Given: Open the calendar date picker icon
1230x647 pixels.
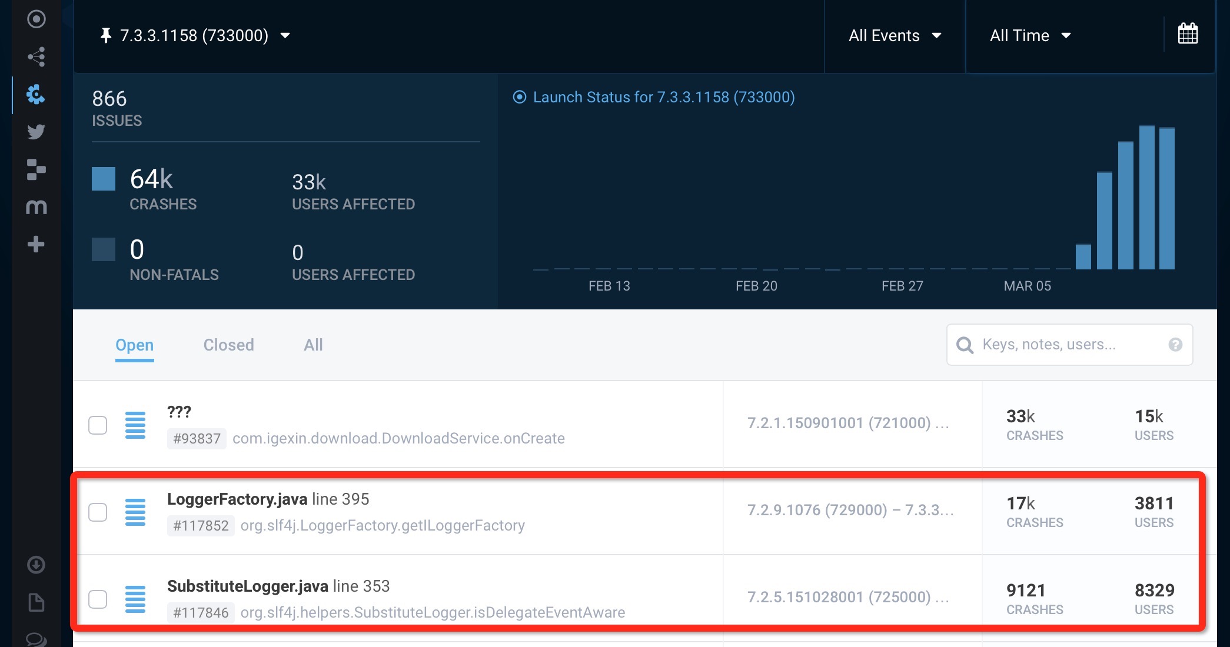Looking at the screenshot, I should 1188,34.
